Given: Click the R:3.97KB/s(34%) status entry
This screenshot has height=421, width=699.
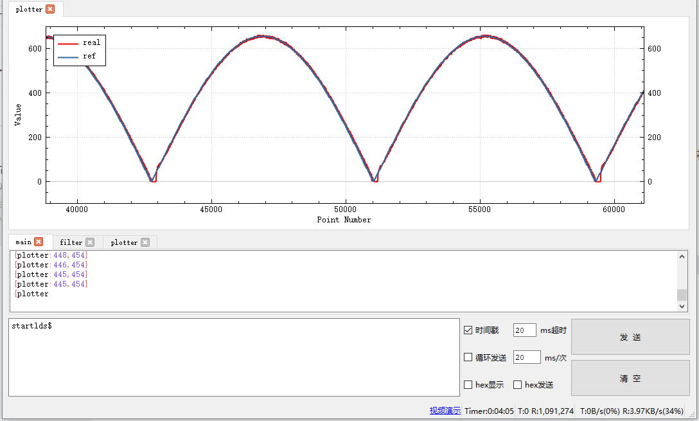Looking at the screenshot, I should [653, 411].
